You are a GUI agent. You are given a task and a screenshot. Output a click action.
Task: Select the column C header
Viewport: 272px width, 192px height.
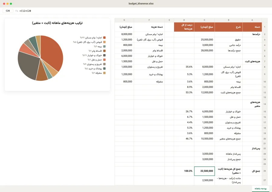click(x=204, y=20)
